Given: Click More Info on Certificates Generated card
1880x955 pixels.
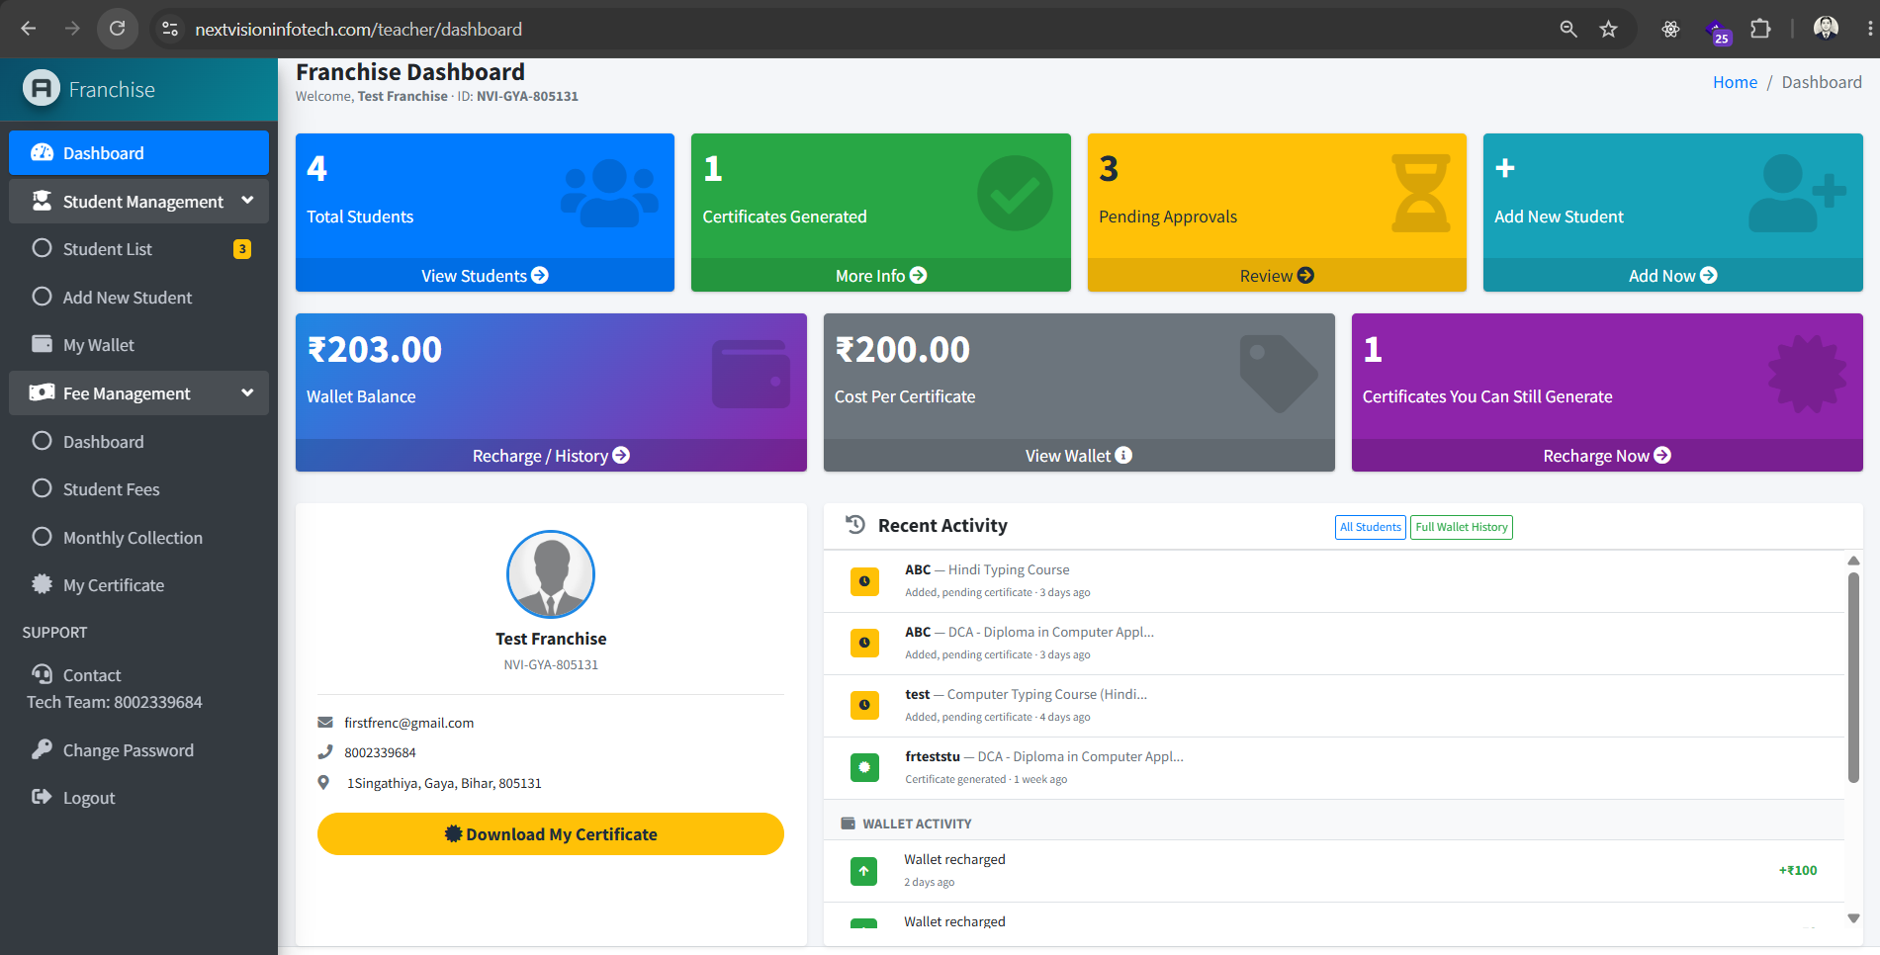Looking at the screenshot, I should click(880, 276).
